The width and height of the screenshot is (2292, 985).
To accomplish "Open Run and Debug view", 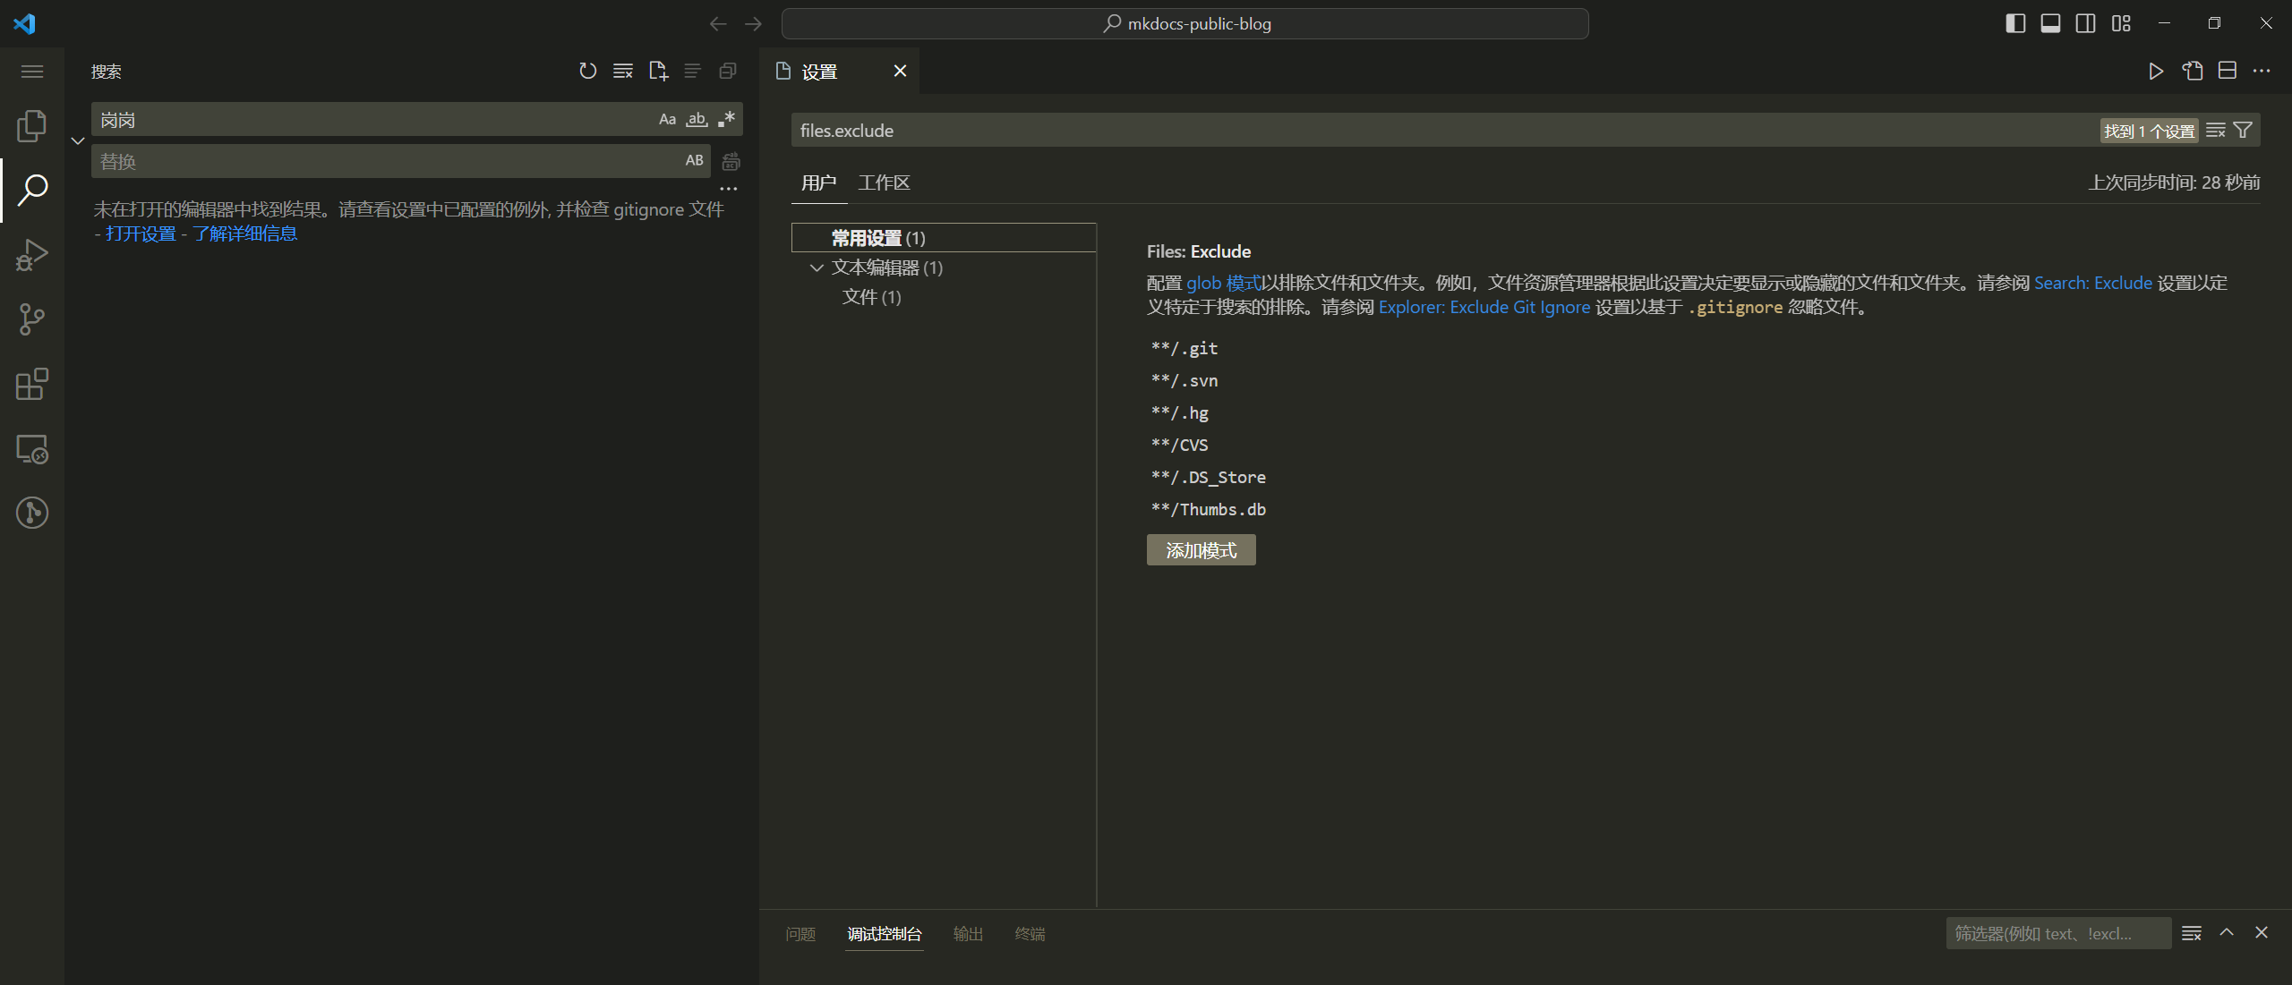I will pyautogui.click(x=32, y=255).
